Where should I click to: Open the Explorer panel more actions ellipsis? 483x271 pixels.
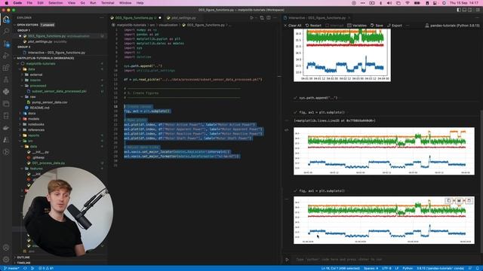[102, 18]
